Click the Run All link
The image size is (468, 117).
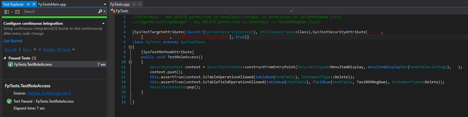click(11, 50)
